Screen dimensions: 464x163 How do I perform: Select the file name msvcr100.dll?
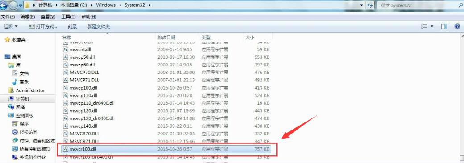83,149
